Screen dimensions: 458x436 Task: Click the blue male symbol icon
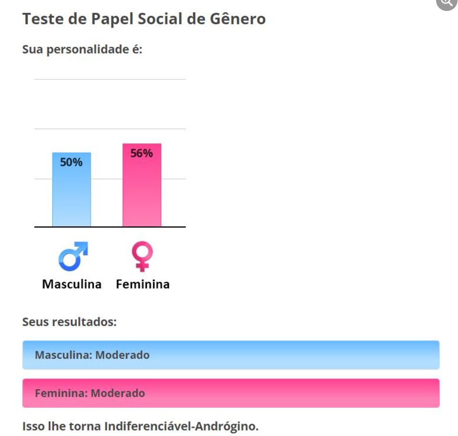73,256
